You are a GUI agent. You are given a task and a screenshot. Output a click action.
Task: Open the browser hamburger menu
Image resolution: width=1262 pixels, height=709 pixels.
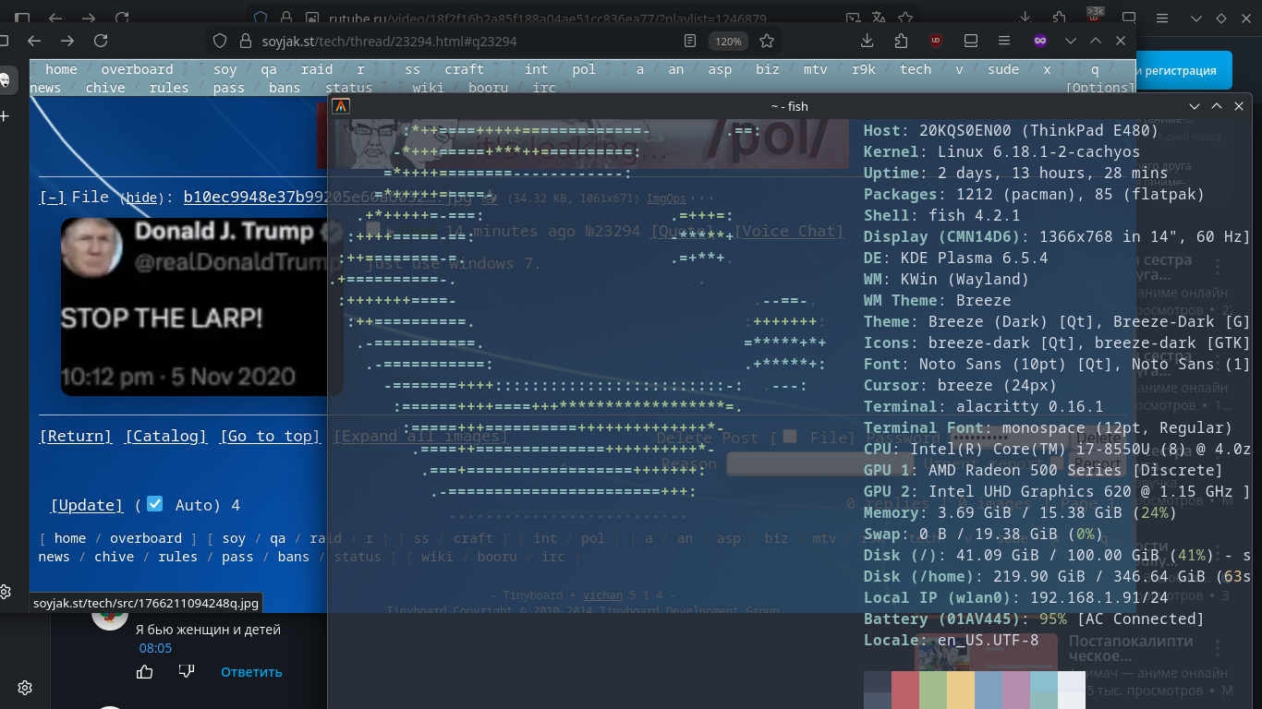(x=1003, y=41)
